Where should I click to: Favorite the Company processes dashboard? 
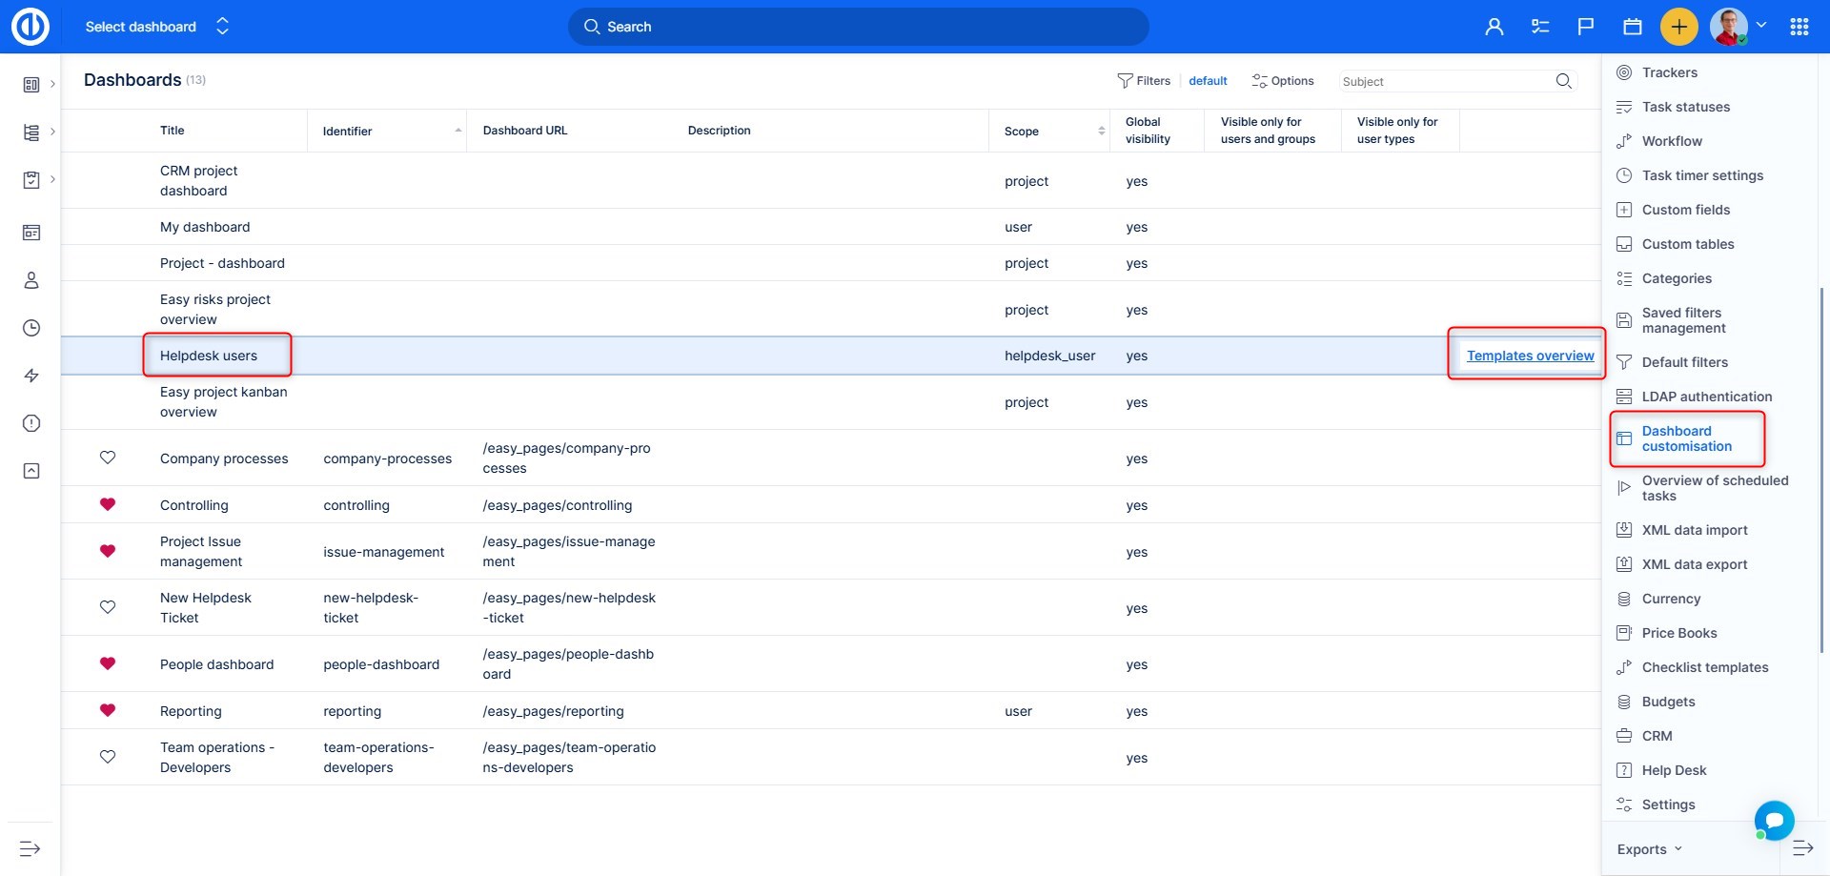tap(108, 458)
